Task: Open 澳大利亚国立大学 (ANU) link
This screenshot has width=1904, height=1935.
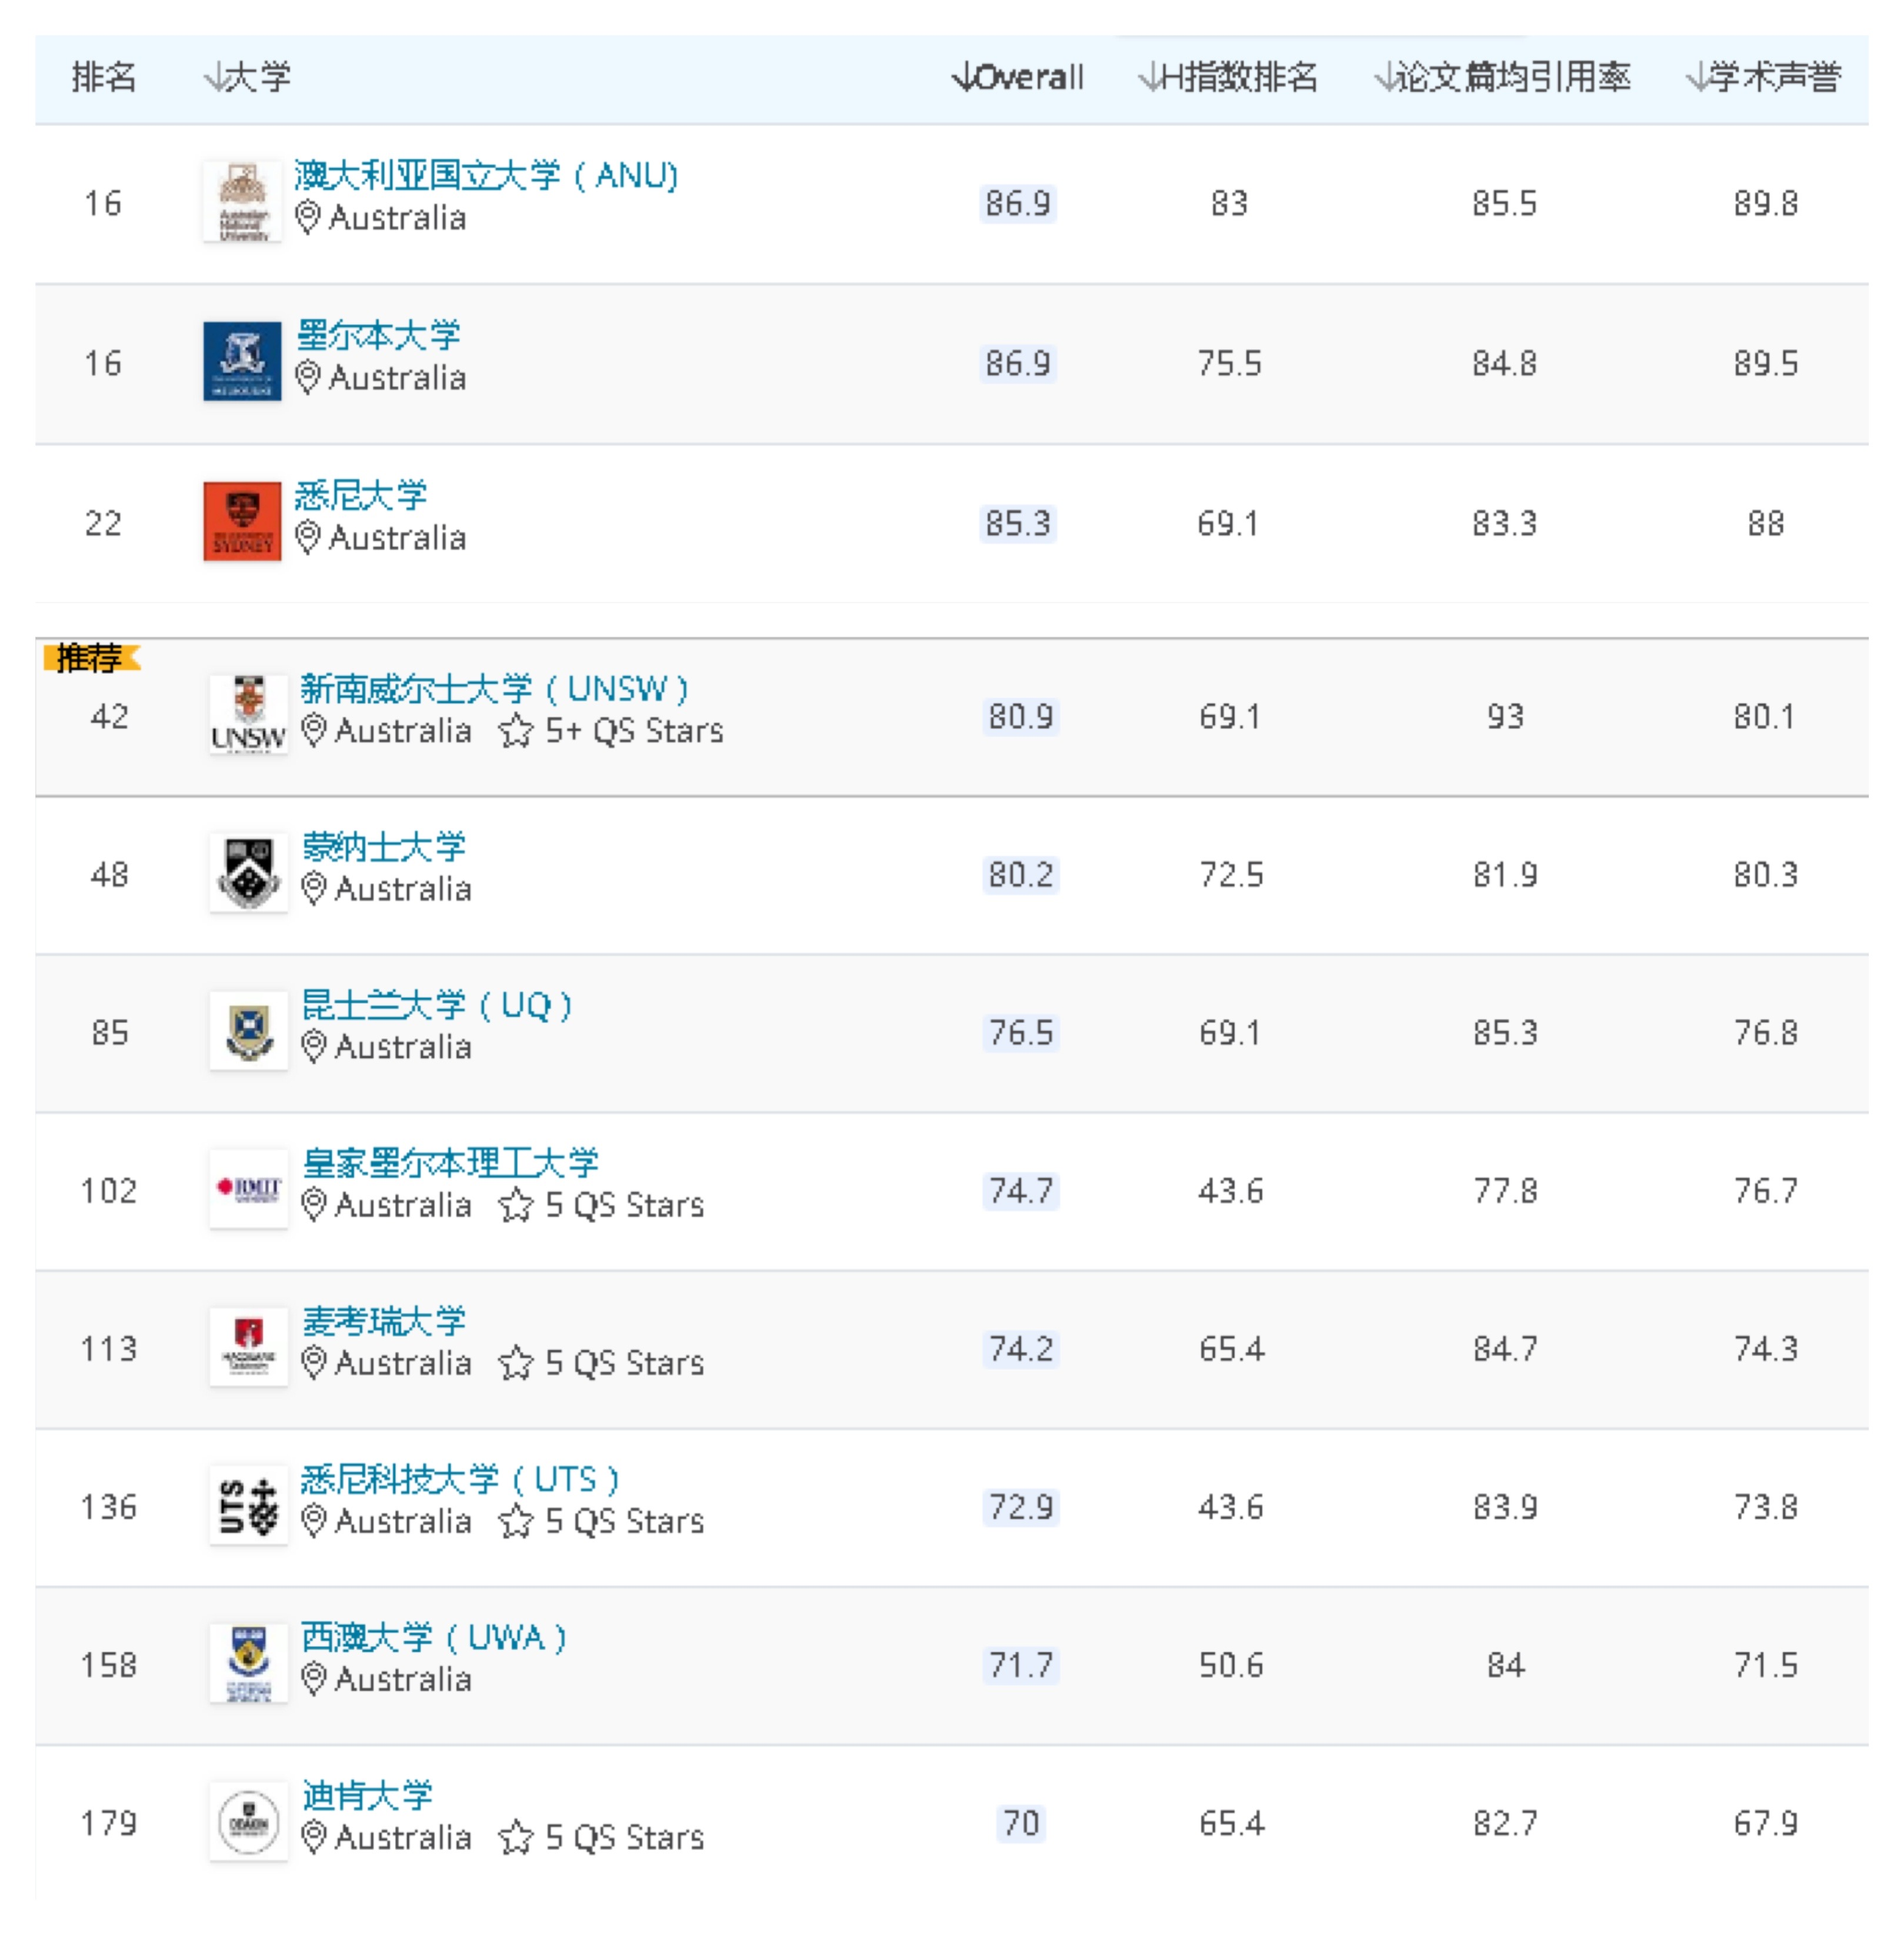Action: click(486, 175)
